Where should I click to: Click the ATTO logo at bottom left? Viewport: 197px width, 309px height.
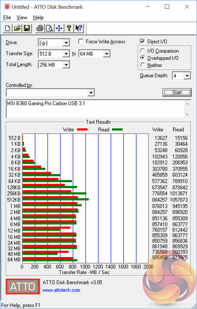point(23,286)
